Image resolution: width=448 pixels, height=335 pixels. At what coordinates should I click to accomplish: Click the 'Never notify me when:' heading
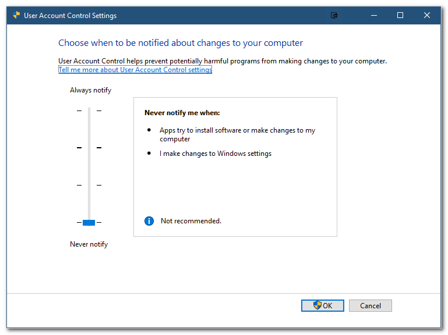pos(182,113)
